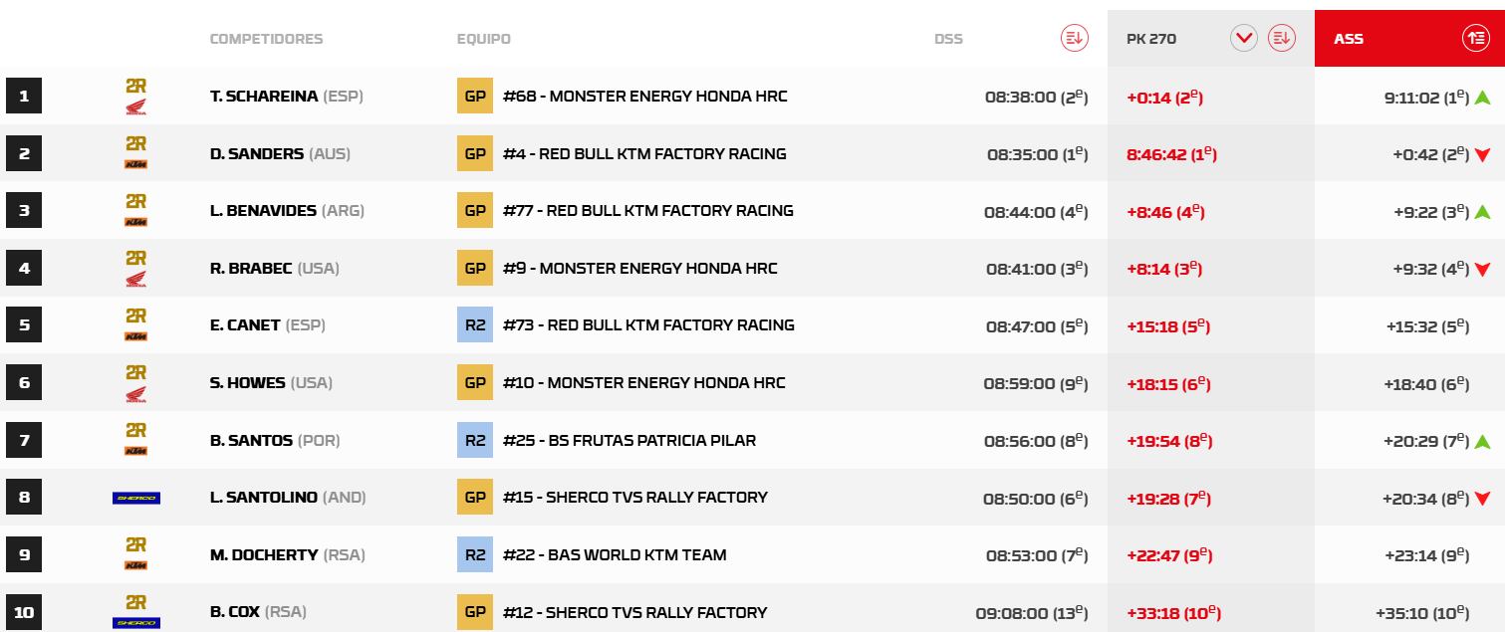Click the Honda logo beside R. Brabec
The width and height of the screenshot is (1505, 632).
[x=136, y=279]
